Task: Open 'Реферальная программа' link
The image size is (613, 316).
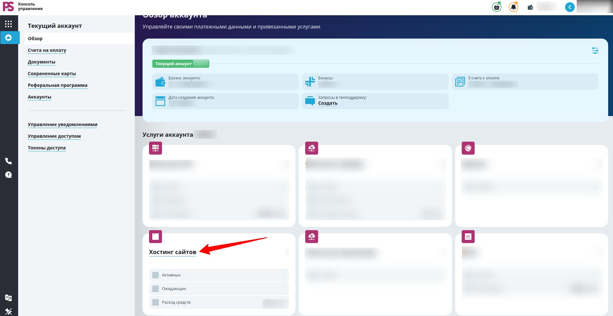Action: coord(58,85)
